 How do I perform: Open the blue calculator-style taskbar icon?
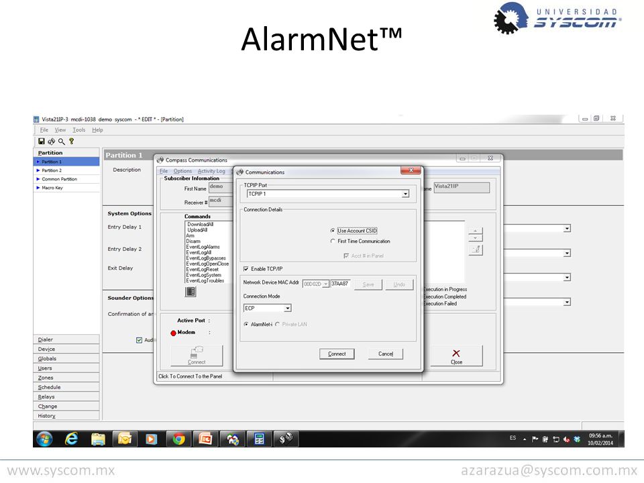click(x=259, y=439)
